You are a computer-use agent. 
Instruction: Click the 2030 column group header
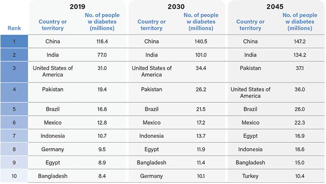click(176, 6)
